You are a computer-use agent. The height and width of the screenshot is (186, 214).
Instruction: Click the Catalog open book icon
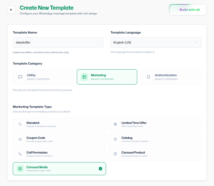(x=115, y=139)
